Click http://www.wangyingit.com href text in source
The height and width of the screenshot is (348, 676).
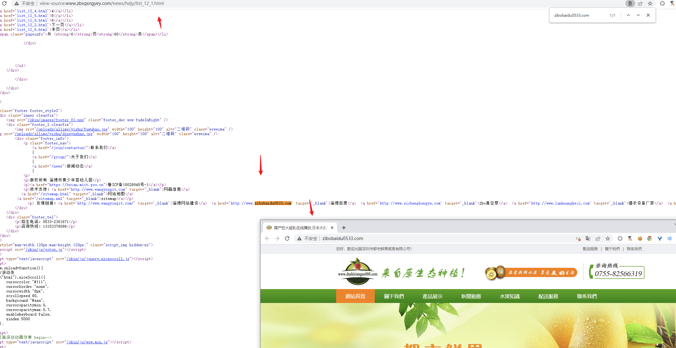[98, 189]
